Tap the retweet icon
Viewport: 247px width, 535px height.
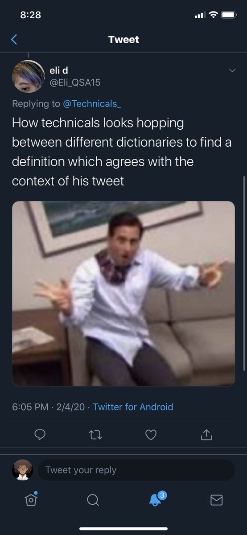pyautogui.click(x=96, y=434)
